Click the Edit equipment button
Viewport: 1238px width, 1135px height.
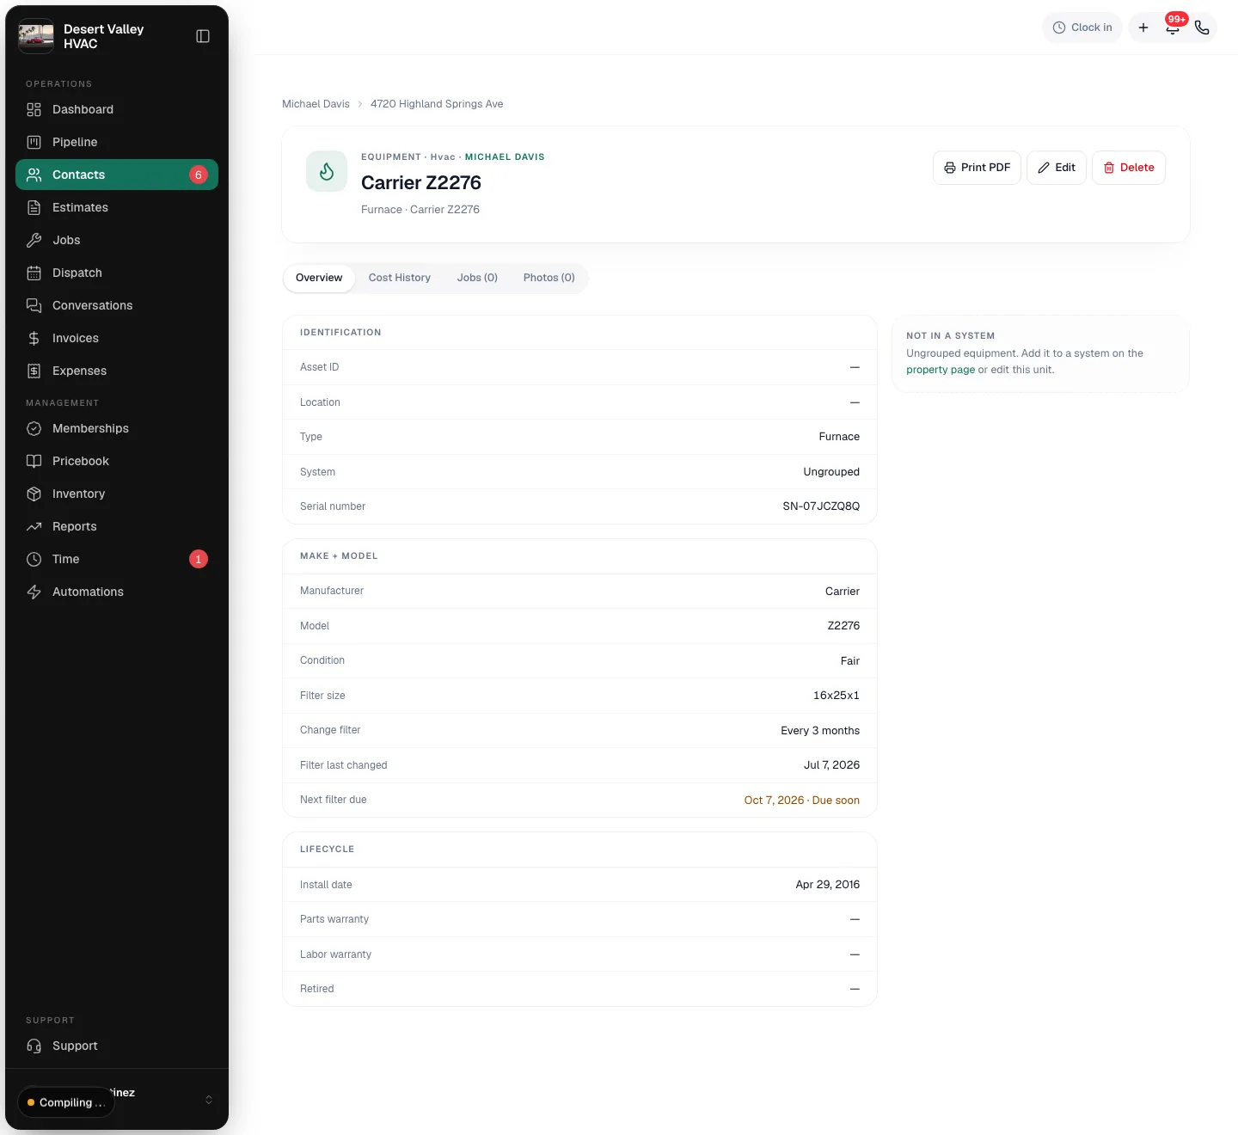coord(1057,168)
